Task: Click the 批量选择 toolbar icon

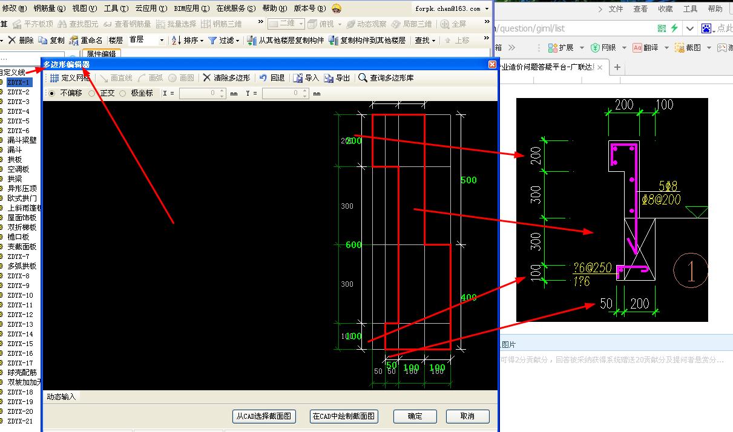Action: coord(160,24)
